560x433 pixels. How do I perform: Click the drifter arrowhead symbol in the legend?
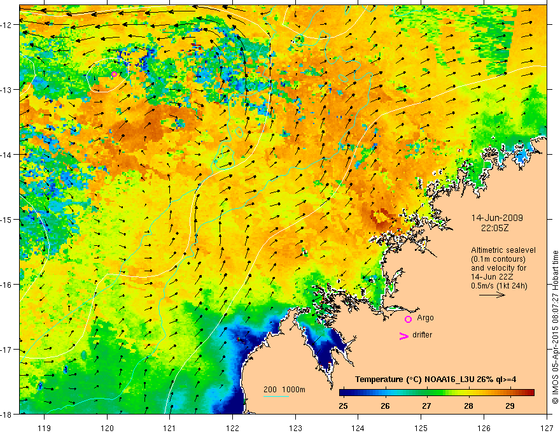403,336
